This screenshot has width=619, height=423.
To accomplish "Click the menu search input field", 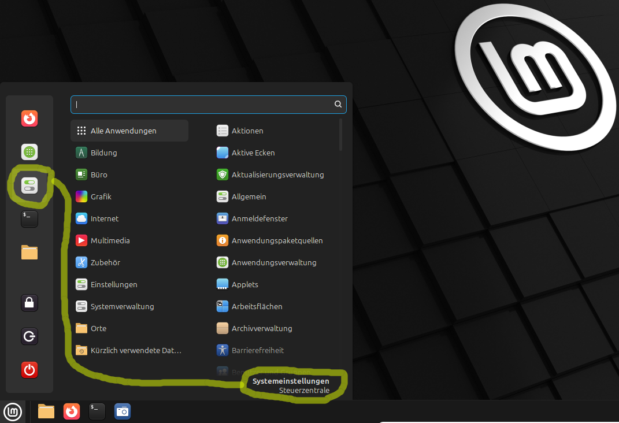I will coord(209,105).
